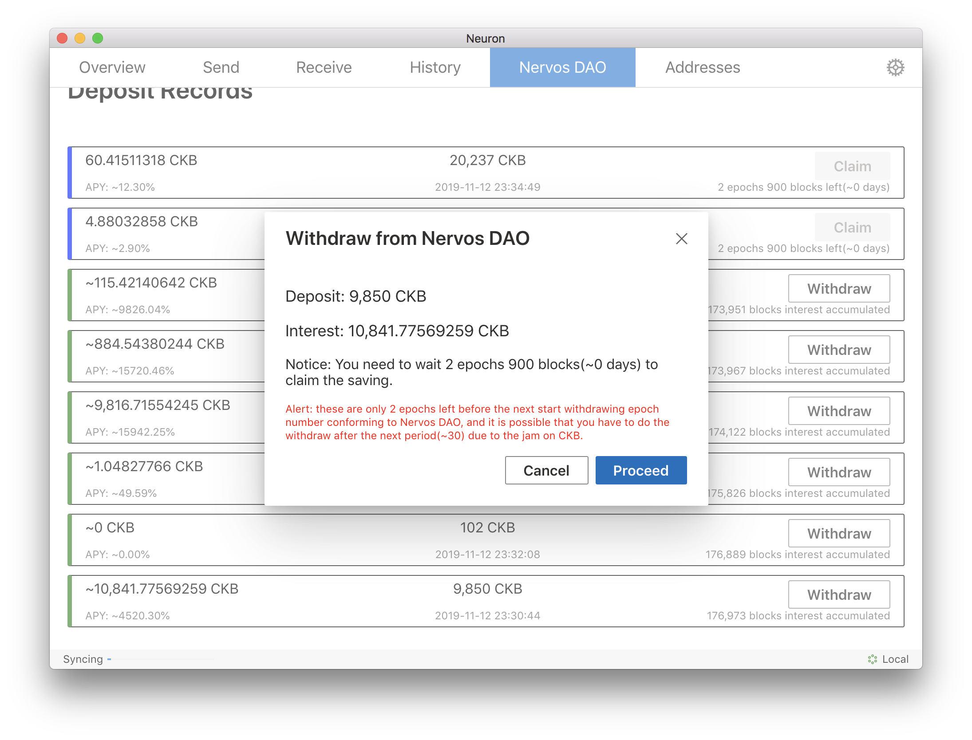Withdraw the record with 173,951 blocks accumulated
This screenshot has width=972, height=740.
[x=839, y=288]
